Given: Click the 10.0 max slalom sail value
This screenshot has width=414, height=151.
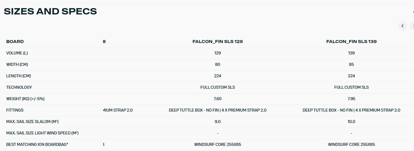Looking at the screenshot, I should pyautogui.click(x=351, y=122).
